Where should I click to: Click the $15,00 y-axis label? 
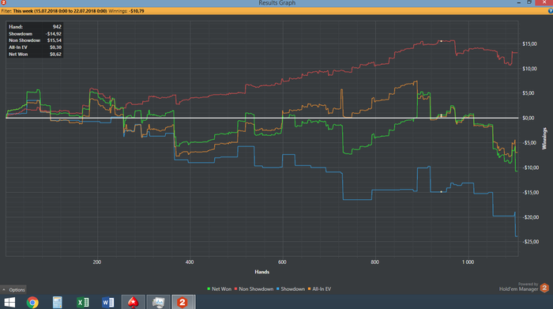click(x=529, y=43)
